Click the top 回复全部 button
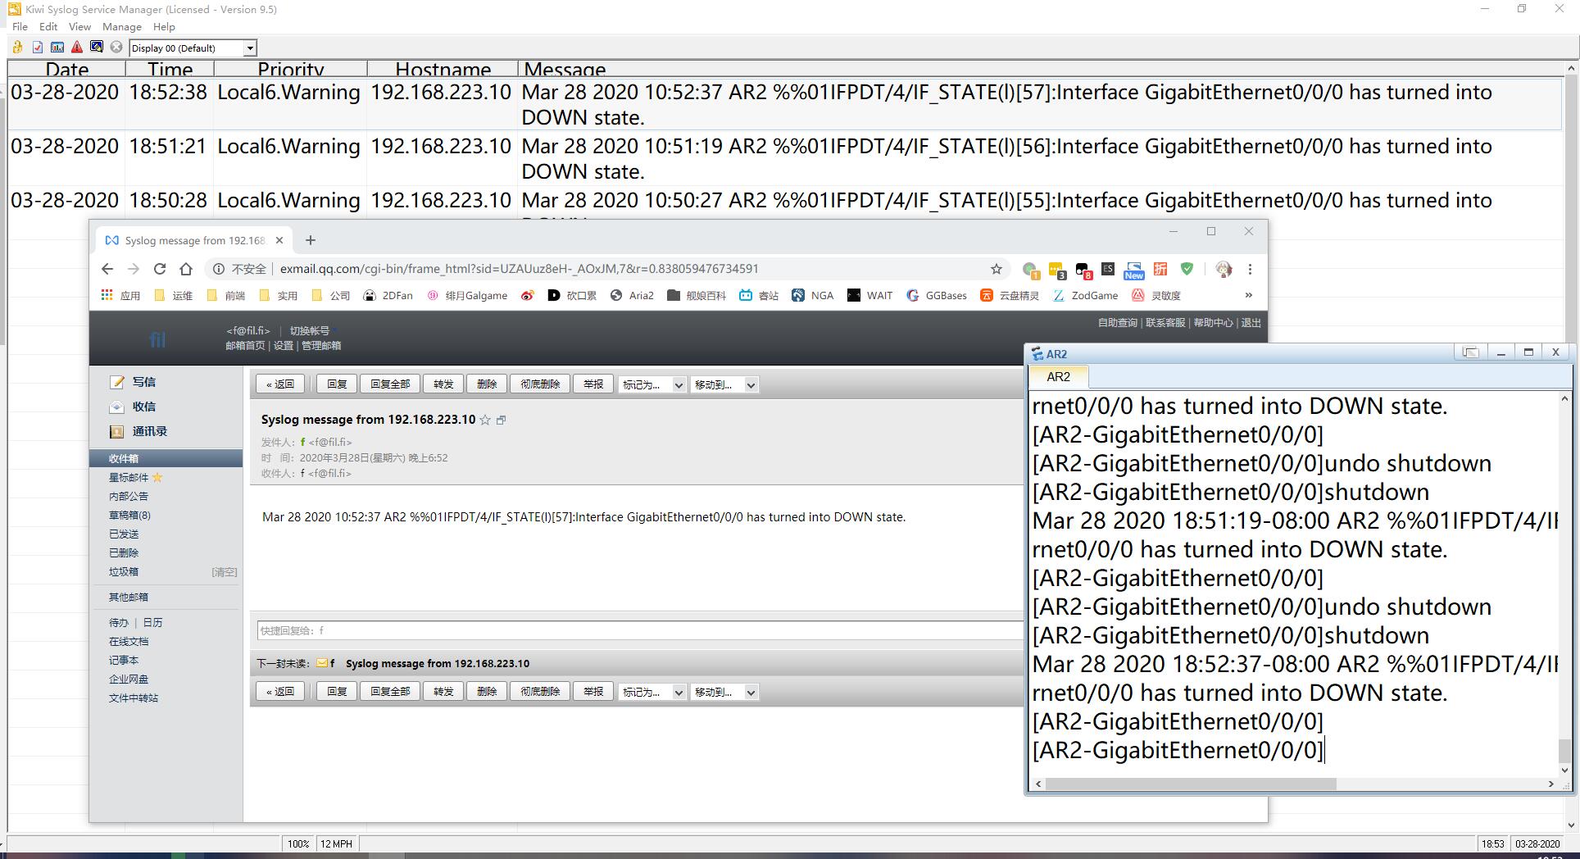Viewport: 1580px width, 859px height. coord(389,384)
